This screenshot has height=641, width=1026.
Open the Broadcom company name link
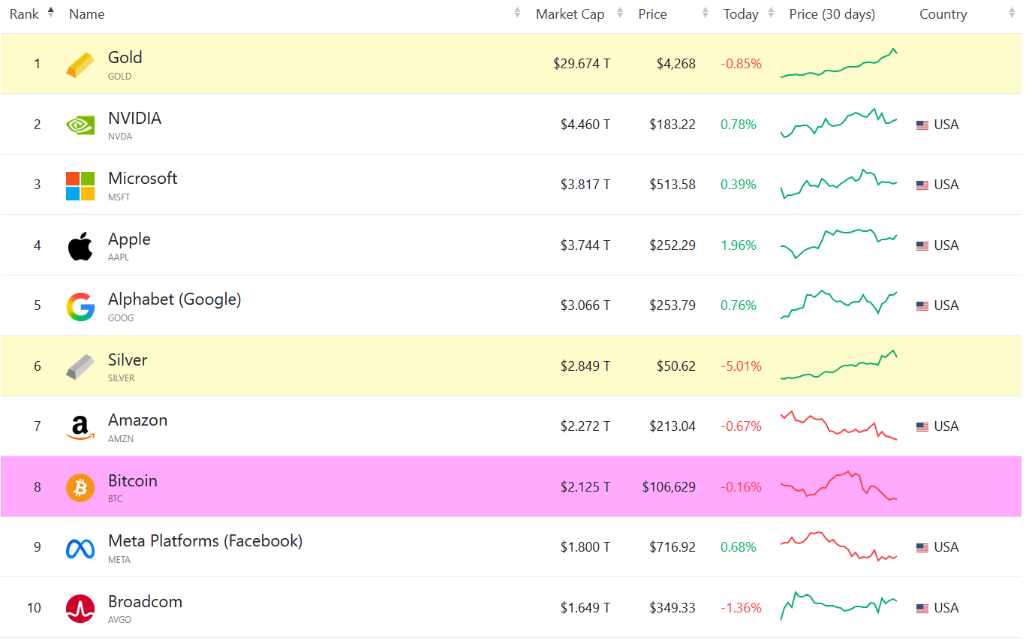click(x=145, y=602)
